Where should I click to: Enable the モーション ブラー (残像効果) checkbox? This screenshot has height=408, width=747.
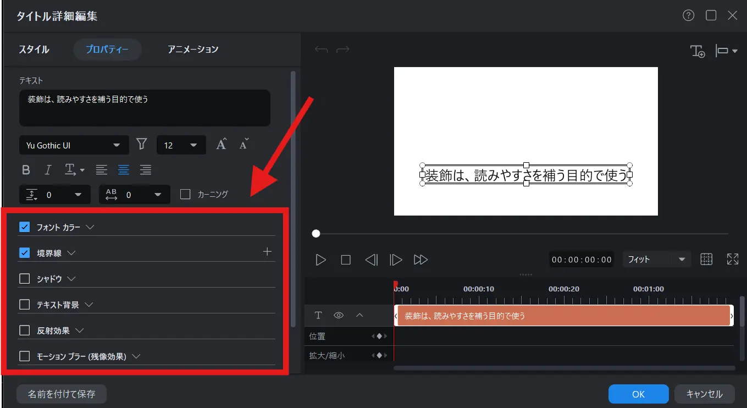[x=24, y=356]
